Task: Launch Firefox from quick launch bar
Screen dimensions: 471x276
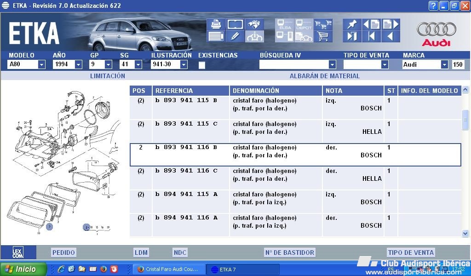Action: [103, 269]
